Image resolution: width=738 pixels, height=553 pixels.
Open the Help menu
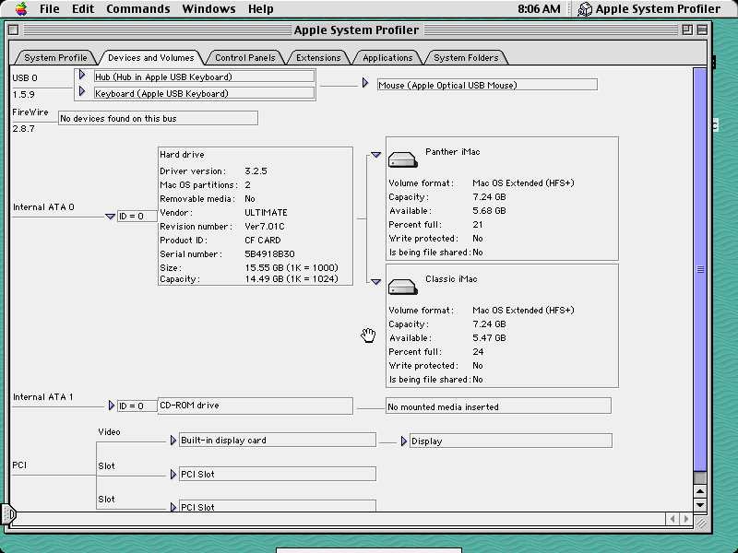point(260,9)
